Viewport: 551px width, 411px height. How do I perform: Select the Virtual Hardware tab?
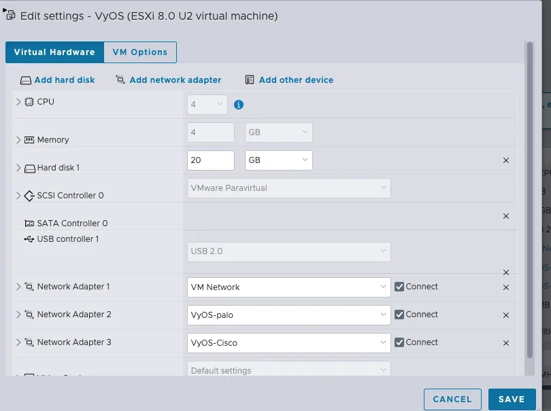[54, 52]
